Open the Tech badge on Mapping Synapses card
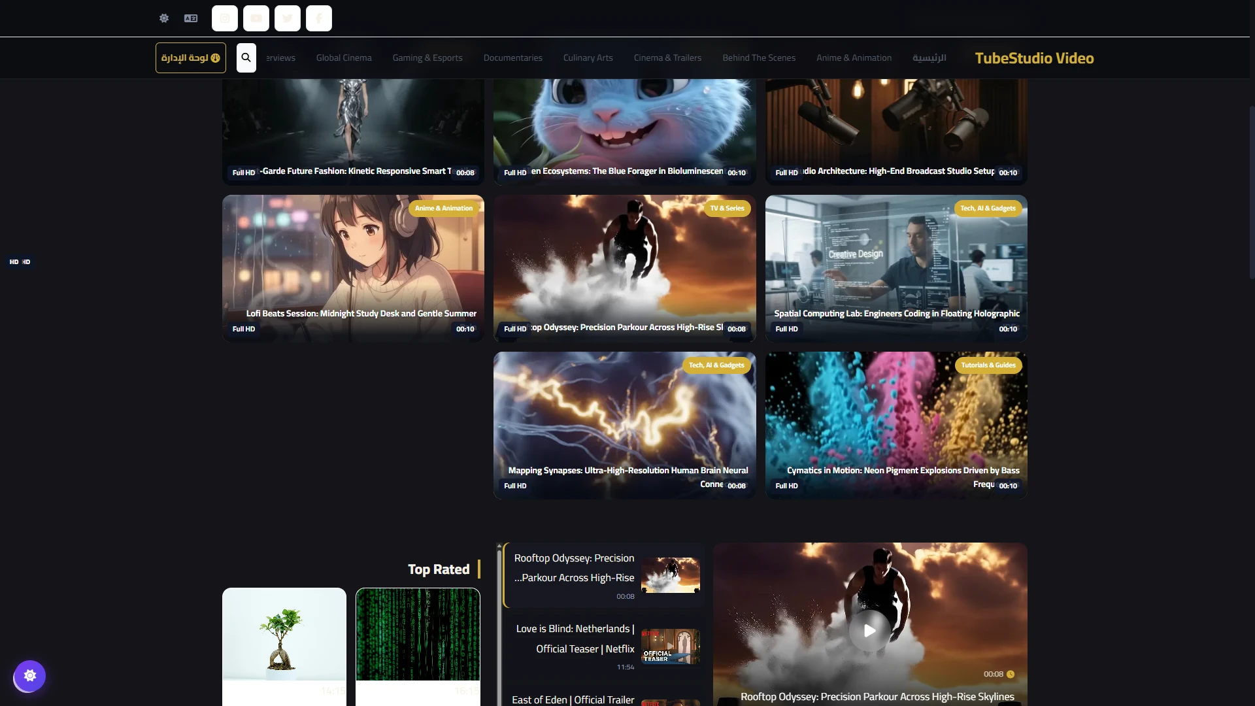This screenshot has width=1255, height=706. 716,365
